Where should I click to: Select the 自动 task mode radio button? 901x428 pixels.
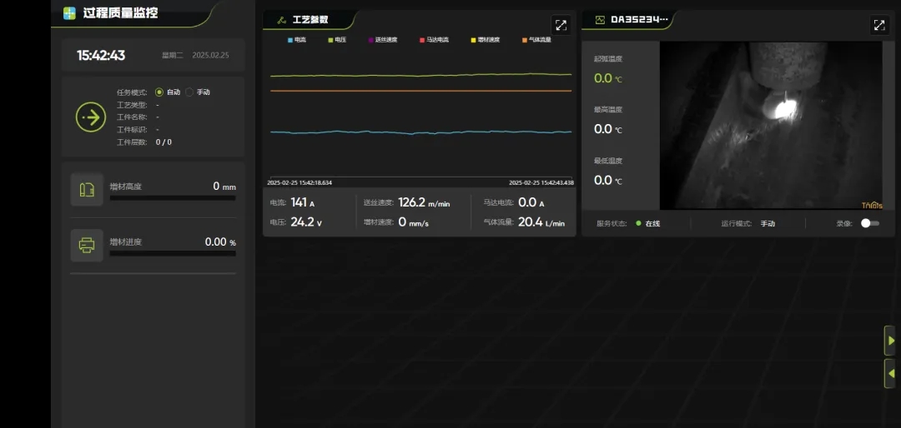159,92
